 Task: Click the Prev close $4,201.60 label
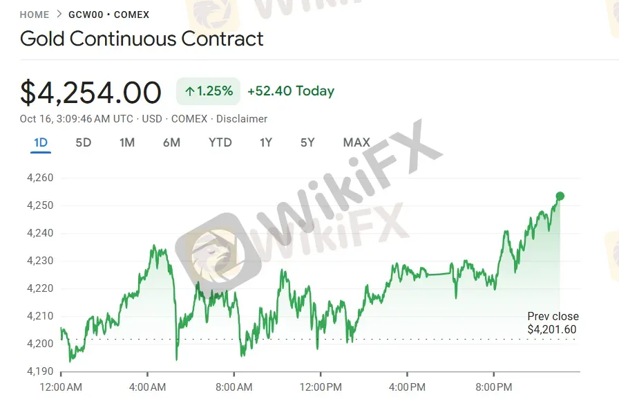(x=552, y=323)
